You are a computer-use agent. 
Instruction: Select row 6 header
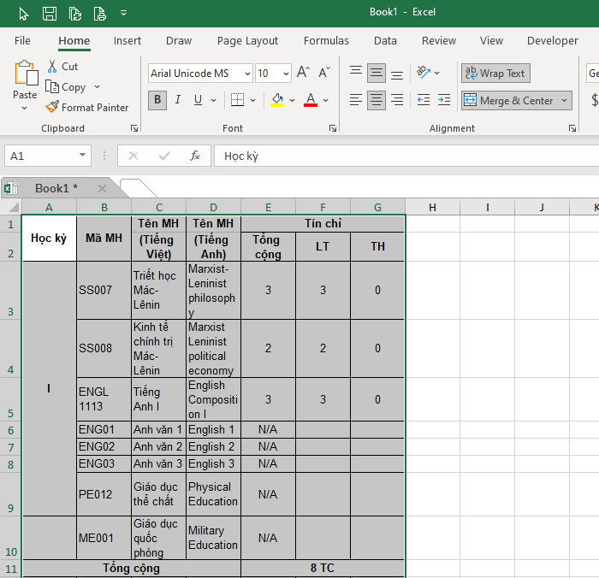(x=10, y=430)
